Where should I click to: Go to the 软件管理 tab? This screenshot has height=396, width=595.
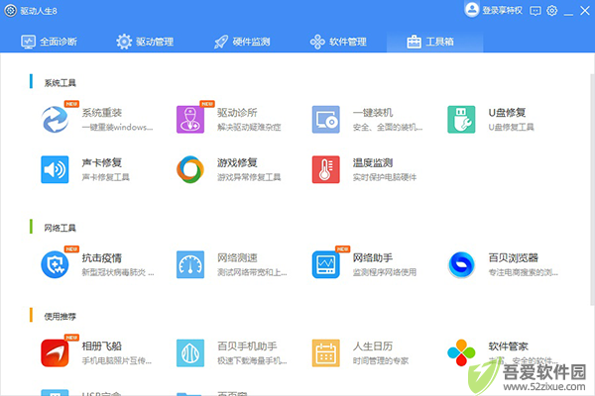[x=338, y=42]
